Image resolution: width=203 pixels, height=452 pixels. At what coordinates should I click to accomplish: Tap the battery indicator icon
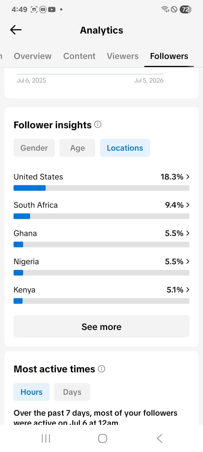[x=185, y=10]
